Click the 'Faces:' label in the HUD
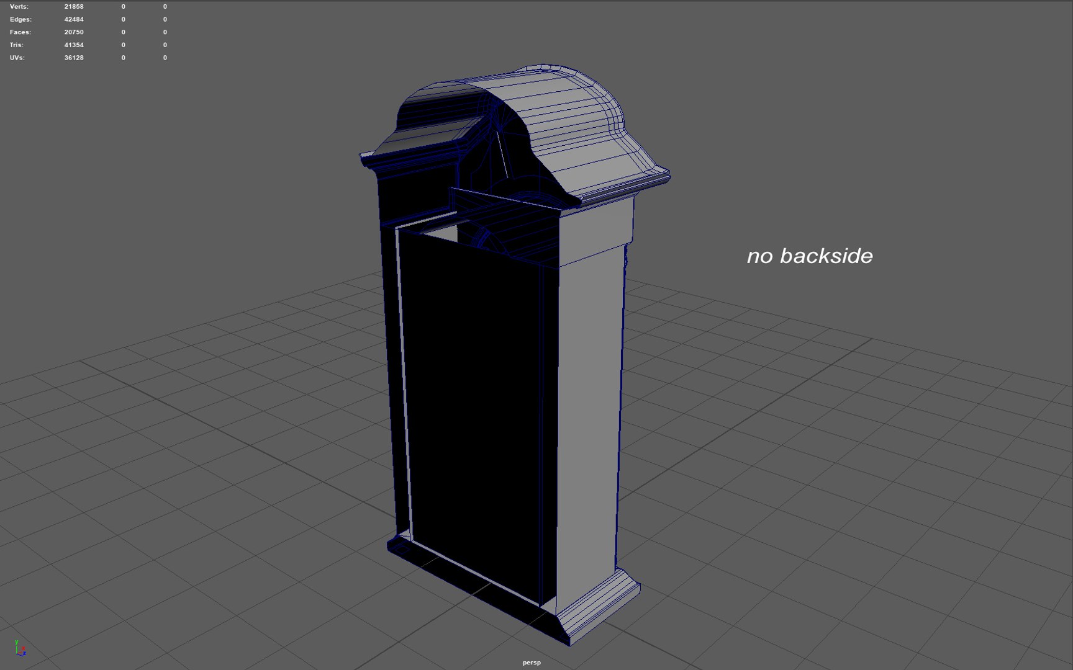Viewport: 1073px width, 670px height. point(20,32)
